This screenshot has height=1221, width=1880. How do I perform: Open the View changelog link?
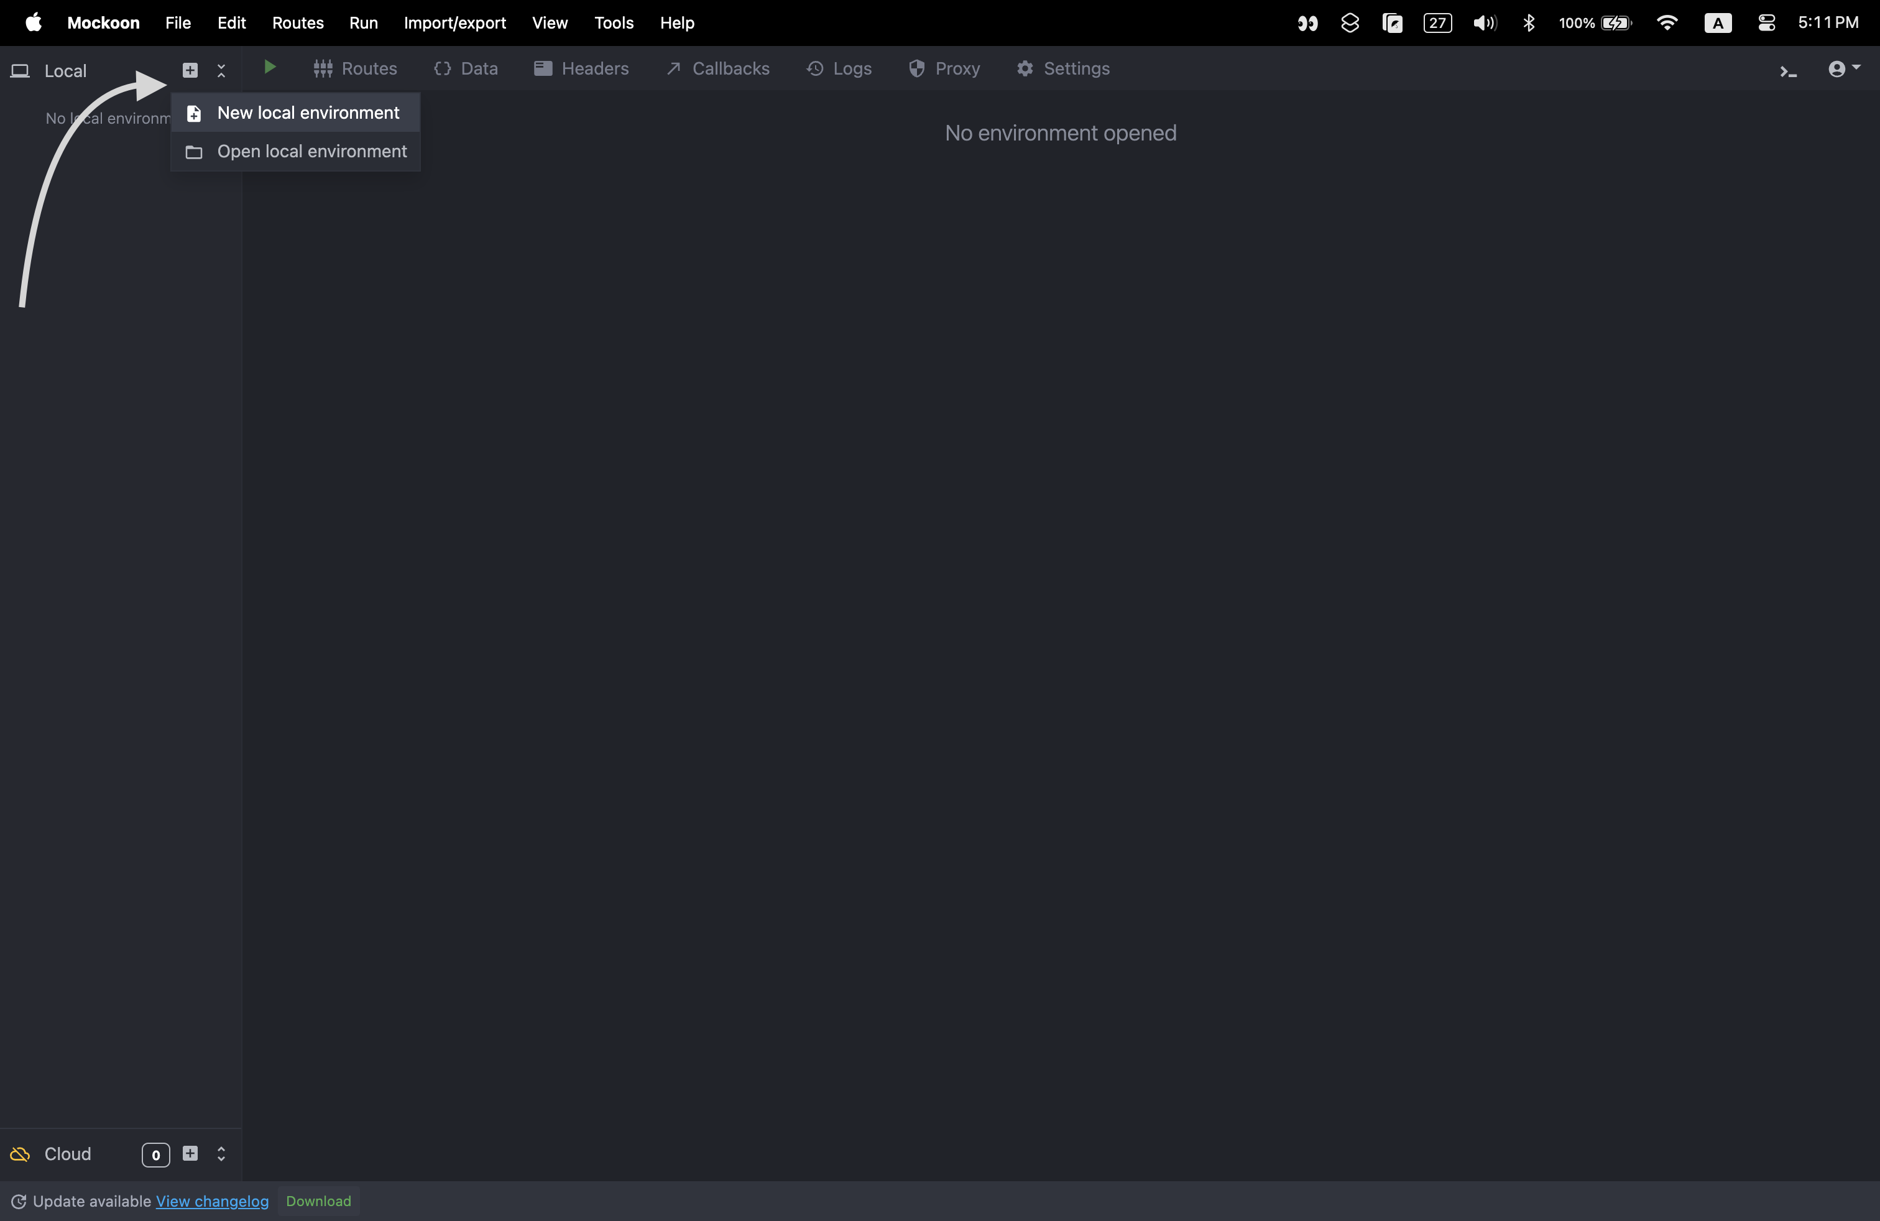[213, 1201]
